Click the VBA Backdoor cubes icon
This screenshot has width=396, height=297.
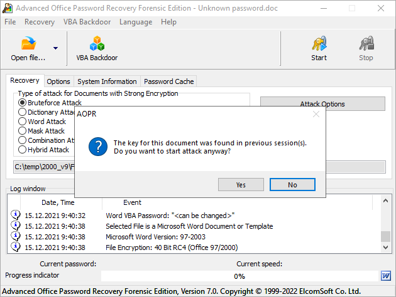[97, 44]
